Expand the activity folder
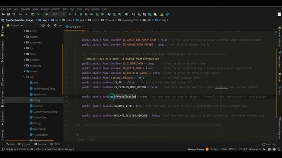The height and width of the screenshot is (158, 282). click(x=24, y=31)
